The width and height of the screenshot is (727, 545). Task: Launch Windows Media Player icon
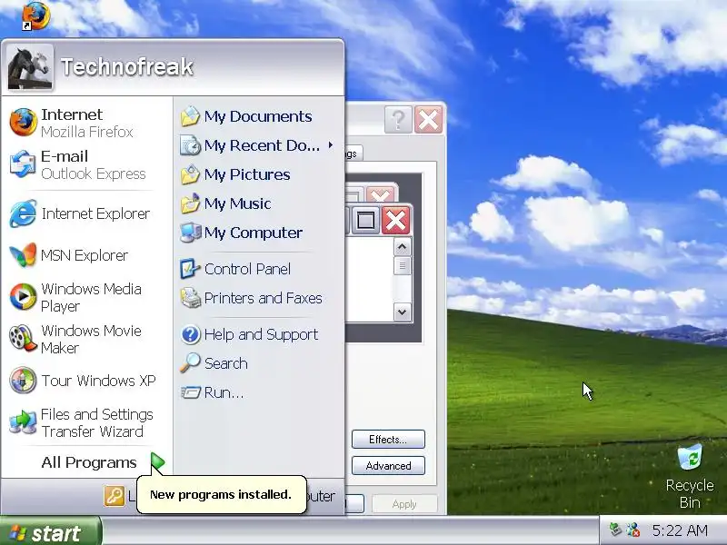[x=24, y=297]
